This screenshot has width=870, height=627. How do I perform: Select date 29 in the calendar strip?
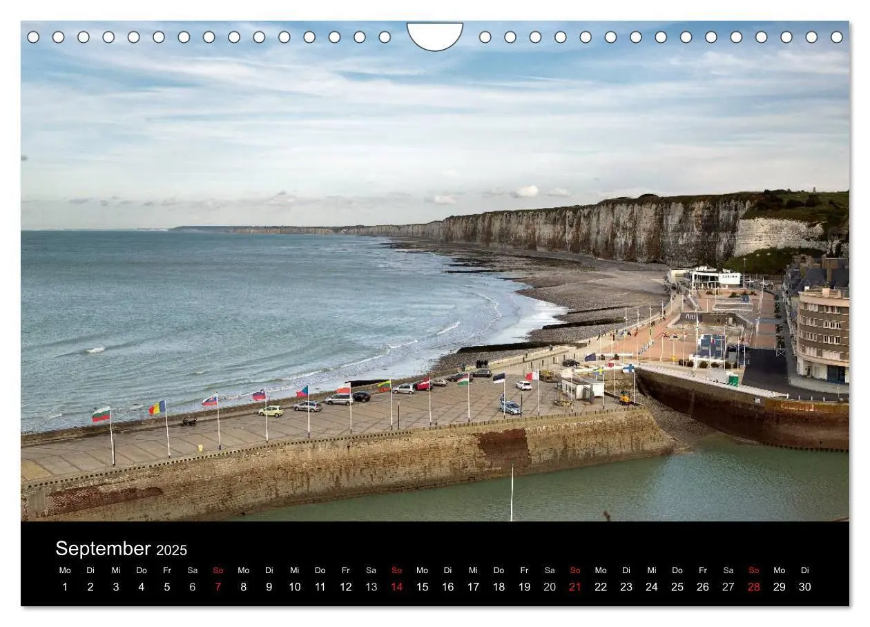tap(780, 587)
